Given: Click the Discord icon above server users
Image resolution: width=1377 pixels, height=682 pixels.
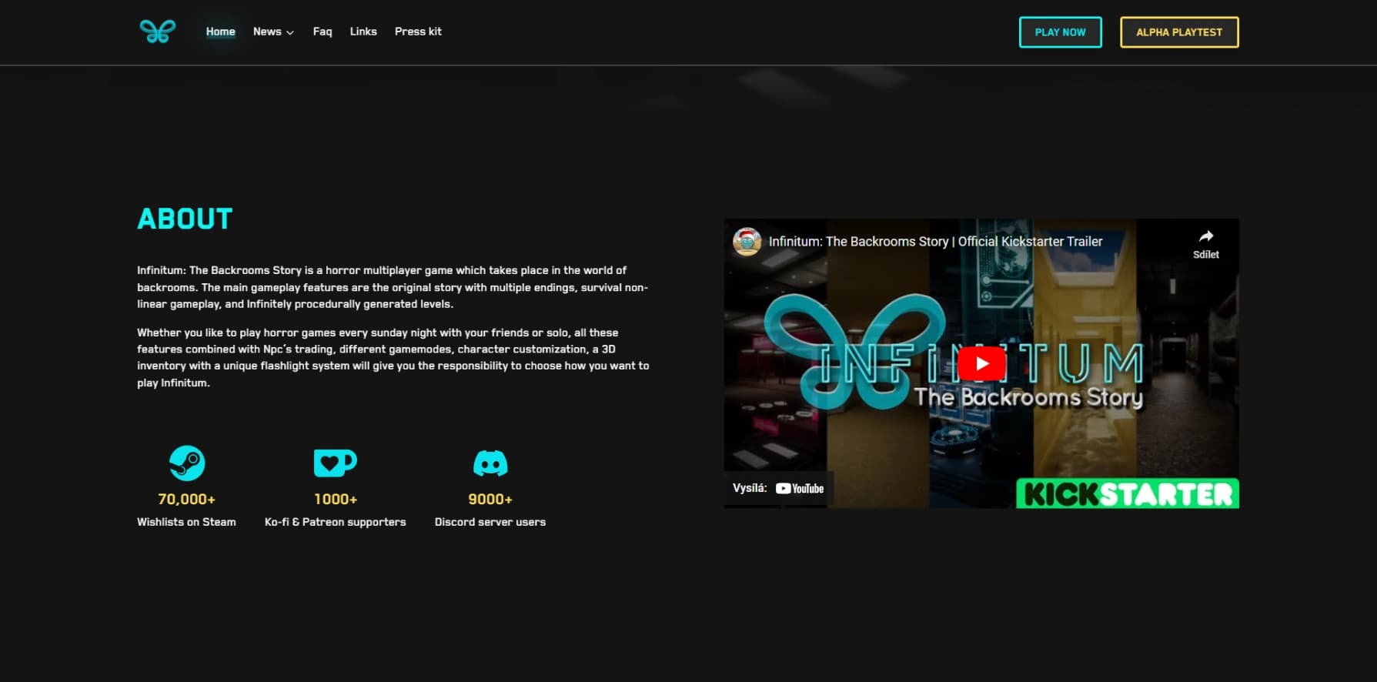Looking at the screenshot, I should 490,463.
